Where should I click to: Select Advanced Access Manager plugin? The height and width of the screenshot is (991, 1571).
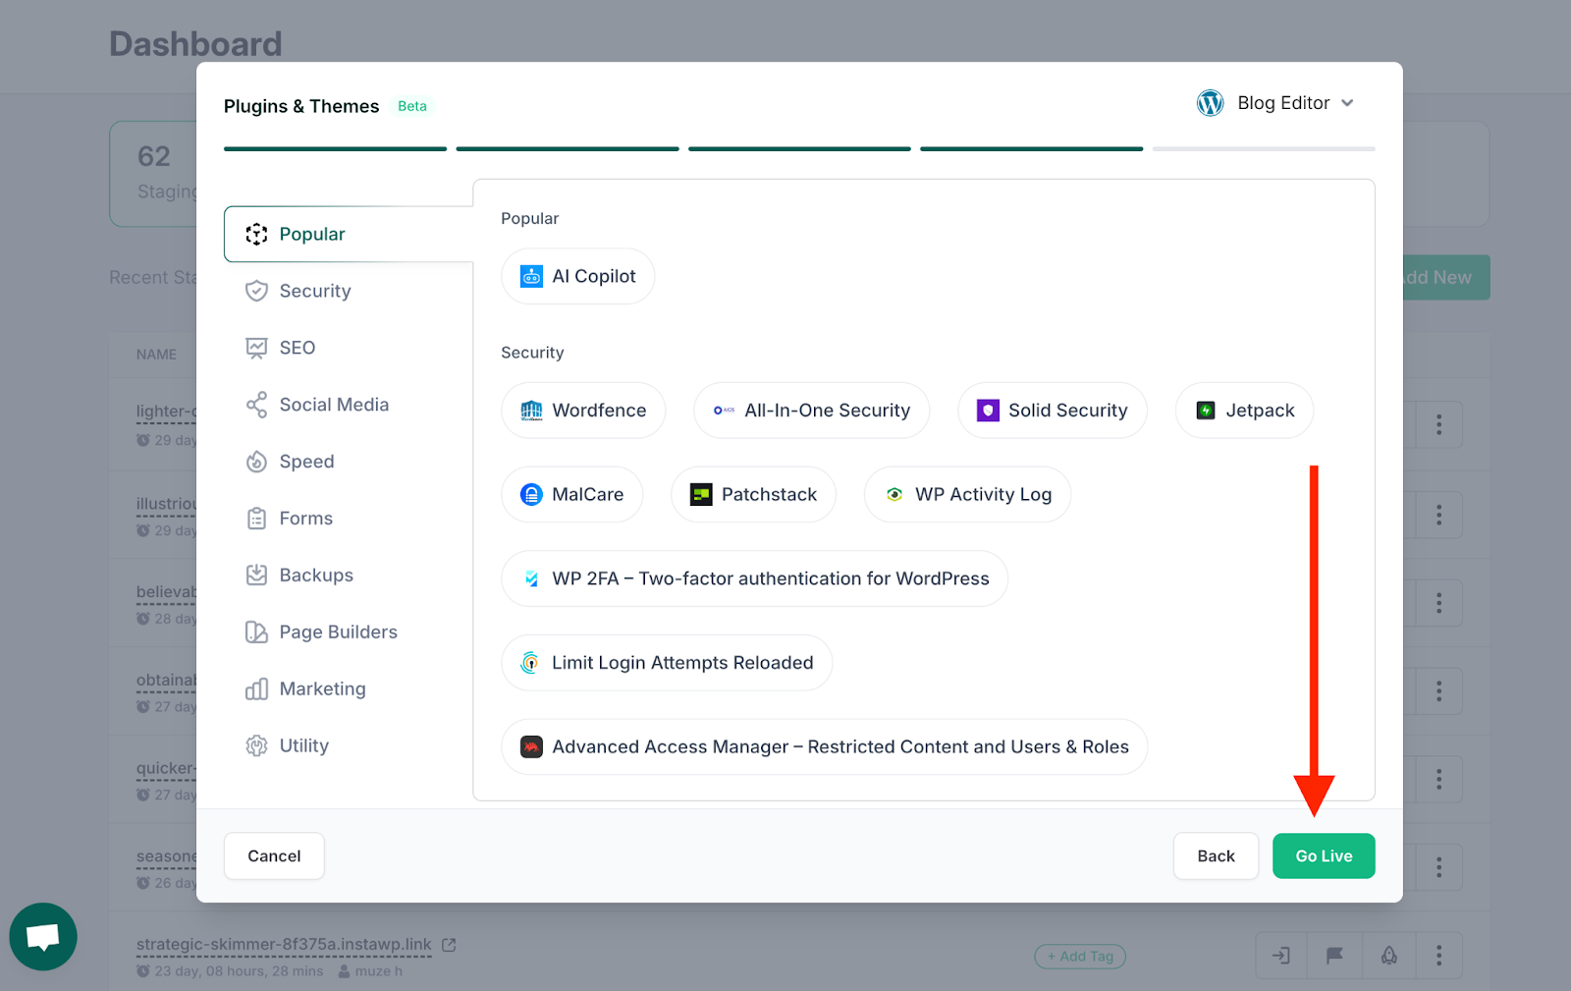click(x=824, y=746)
